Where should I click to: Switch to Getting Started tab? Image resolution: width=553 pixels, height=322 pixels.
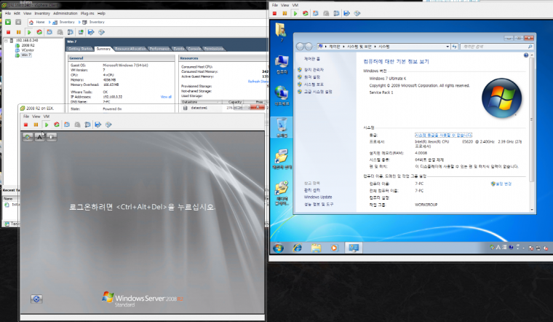click(80, 49)
